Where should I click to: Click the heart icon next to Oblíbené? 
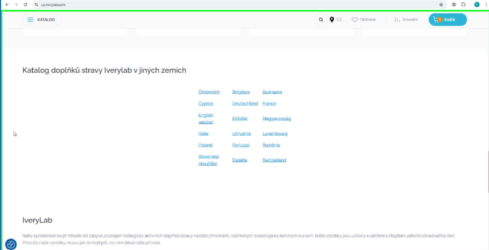click(355, 20)
